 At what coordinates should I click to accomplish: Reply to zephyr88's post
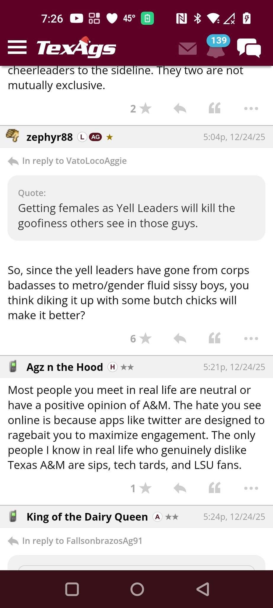pyautogui.click(x=180, y=338)
